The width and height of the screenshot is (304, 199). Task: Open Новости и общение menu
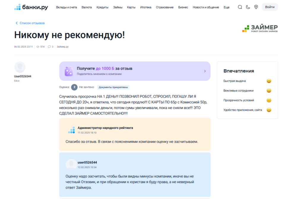206,7
